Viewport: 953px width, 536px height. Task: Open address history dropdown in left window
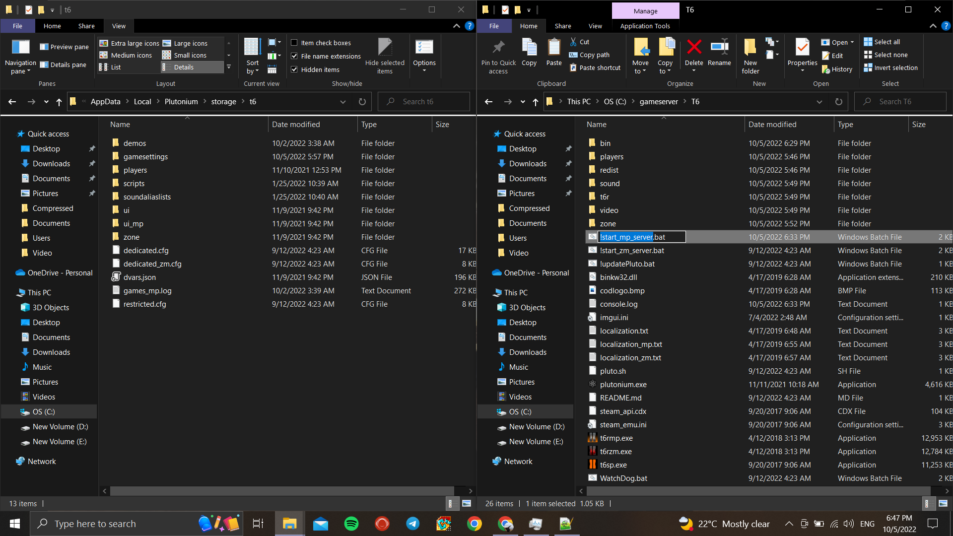coord(342,102)
